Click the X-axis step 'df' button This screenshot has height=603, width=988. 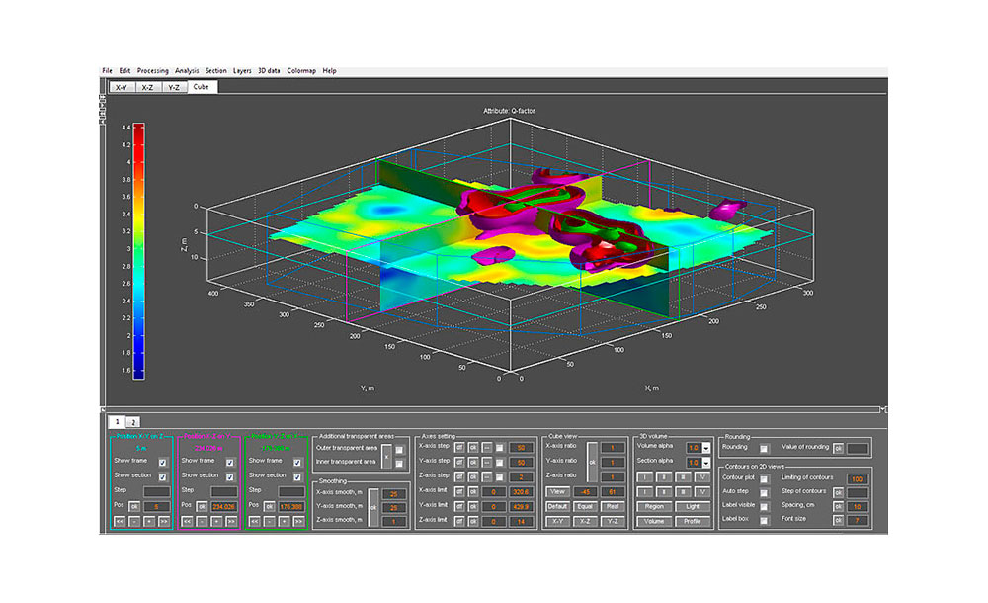tap(459, 448)
